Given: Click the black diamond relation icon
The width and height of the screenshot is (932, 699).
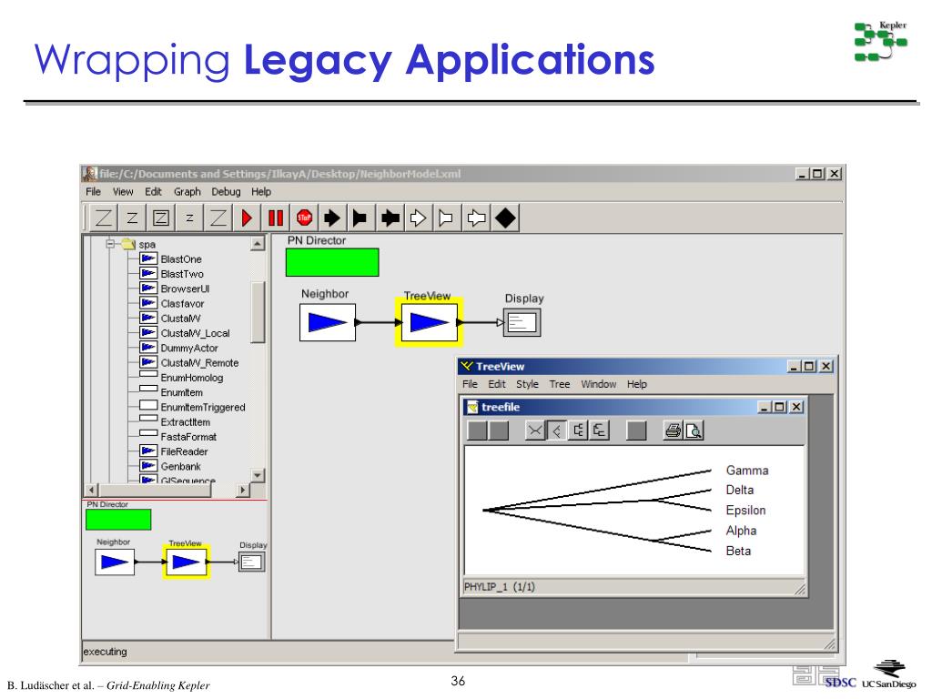Looking at the screenshot, I should click(x=504, y=218).
